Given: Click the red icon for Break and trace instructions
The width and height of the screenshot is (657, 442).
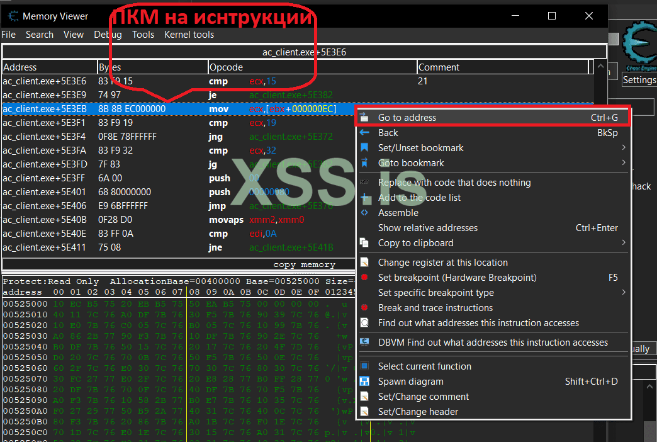Looking at the screenshot, I should [x=364, y=308].
